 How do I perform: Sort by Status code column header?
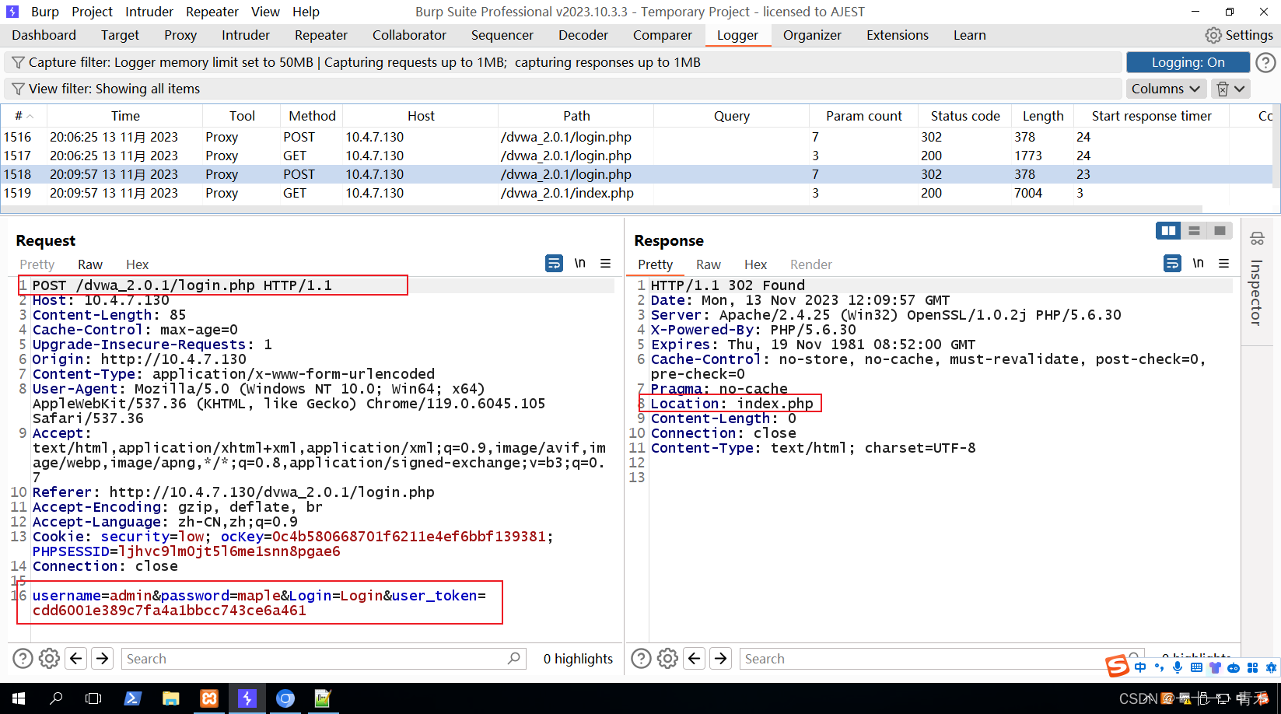(965, 116)
